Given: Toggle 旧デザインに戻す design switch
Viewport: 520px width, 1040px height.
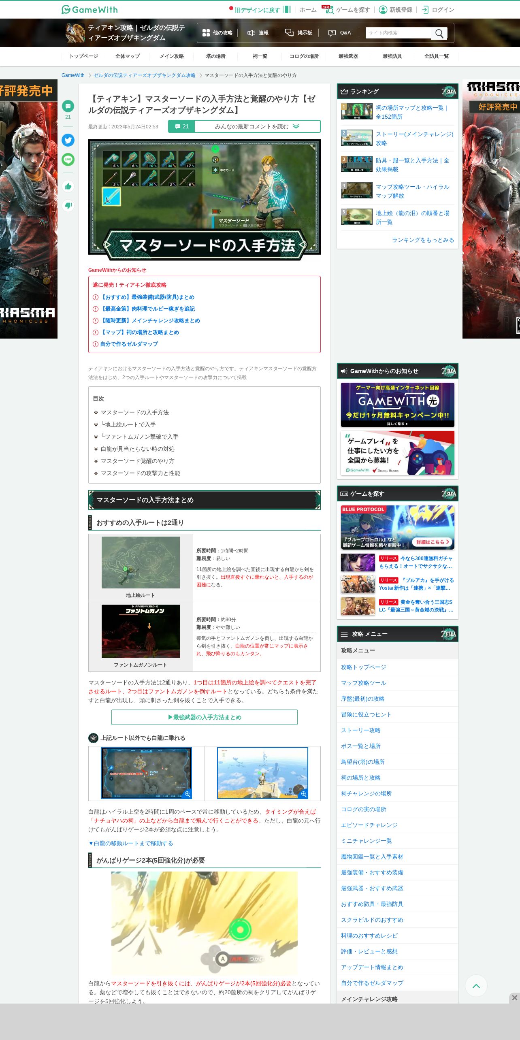Looking at the screenshot, I should pos(260,10).
